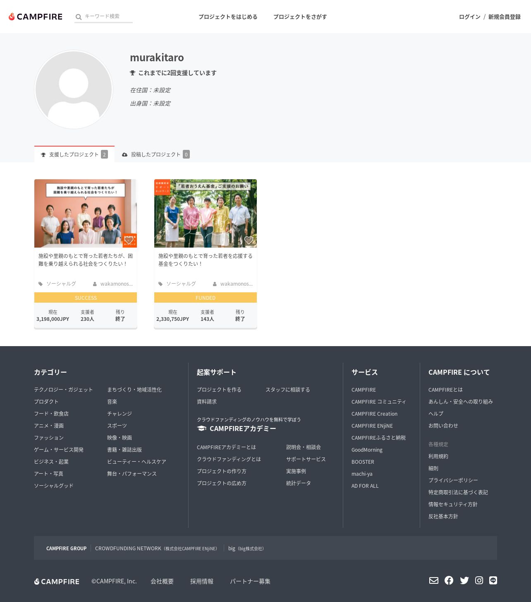Open ソーシャルグッド category link

[54, 486]
